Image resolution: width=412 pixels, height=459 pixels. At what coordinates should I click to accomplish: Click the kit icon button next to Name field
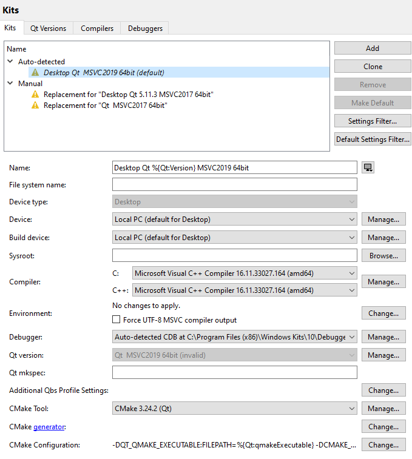click(x=368, y=167)
